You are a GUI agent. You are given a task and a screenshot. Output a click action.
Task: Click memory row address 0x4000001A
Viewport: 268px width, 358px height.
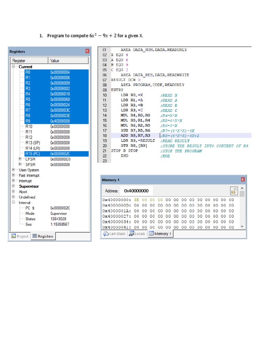(x=117, y=211)
